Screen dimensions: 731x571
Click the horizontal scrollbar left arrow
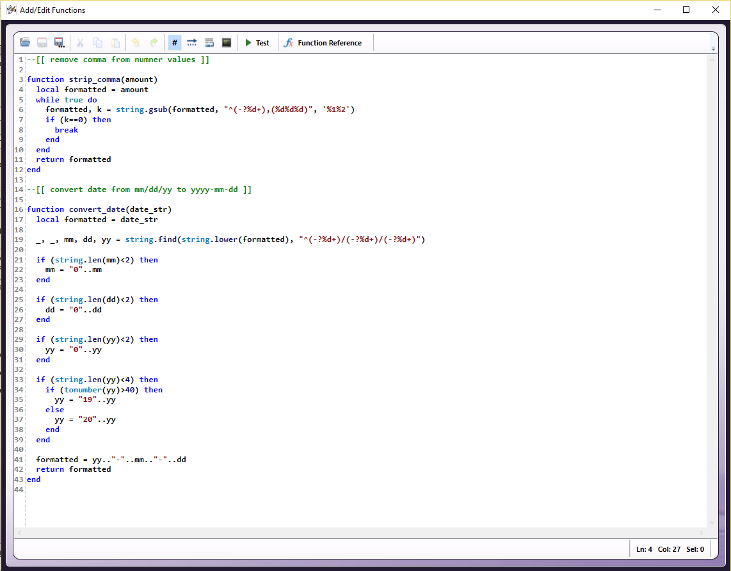pyautogui.click(x=20, y=533)
